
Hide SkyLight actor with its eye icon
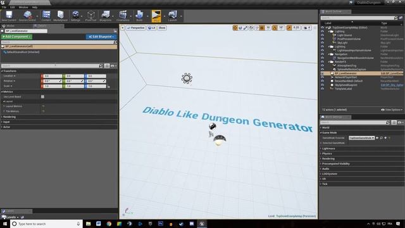click(322, 42)
